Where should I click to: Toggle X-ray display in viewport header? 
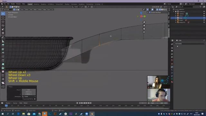(157, 10)
